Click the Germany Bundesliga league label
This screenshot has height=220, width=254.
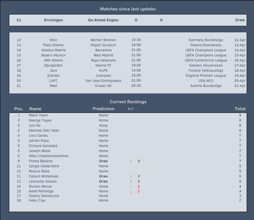point(206,40)
